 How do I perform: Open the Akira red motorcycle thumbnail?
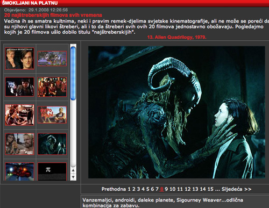(x=19, y=171)
